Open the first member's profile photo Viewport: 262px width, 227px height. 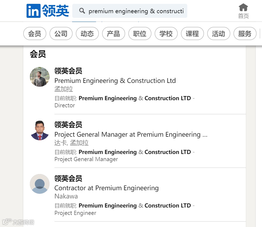coord(40,77)
